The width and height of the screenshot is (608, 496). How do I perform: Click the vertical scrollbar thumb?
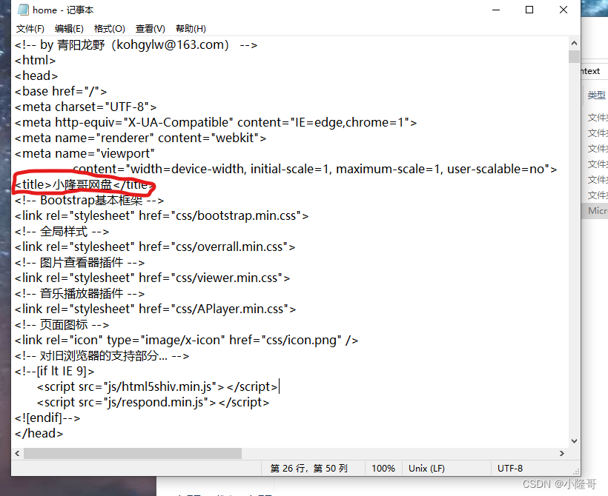click(x=575, y=56)
